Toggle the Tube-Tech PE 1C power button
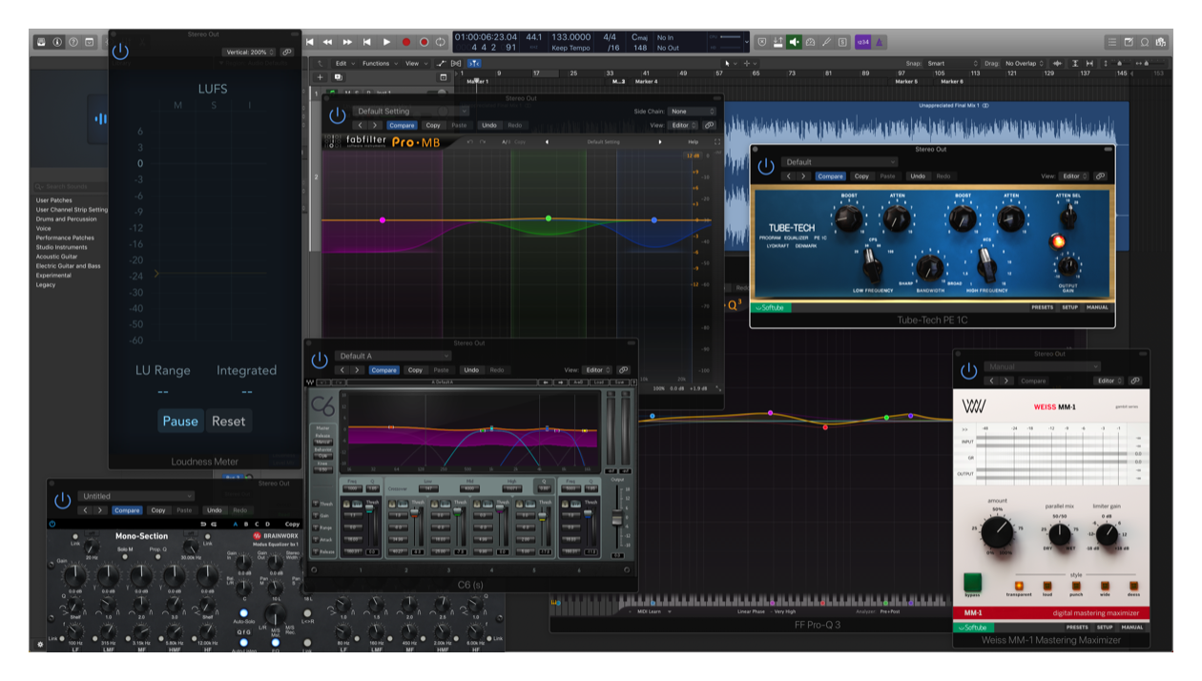The width and height of the screenshot is (1202, 681). point(765,168)
